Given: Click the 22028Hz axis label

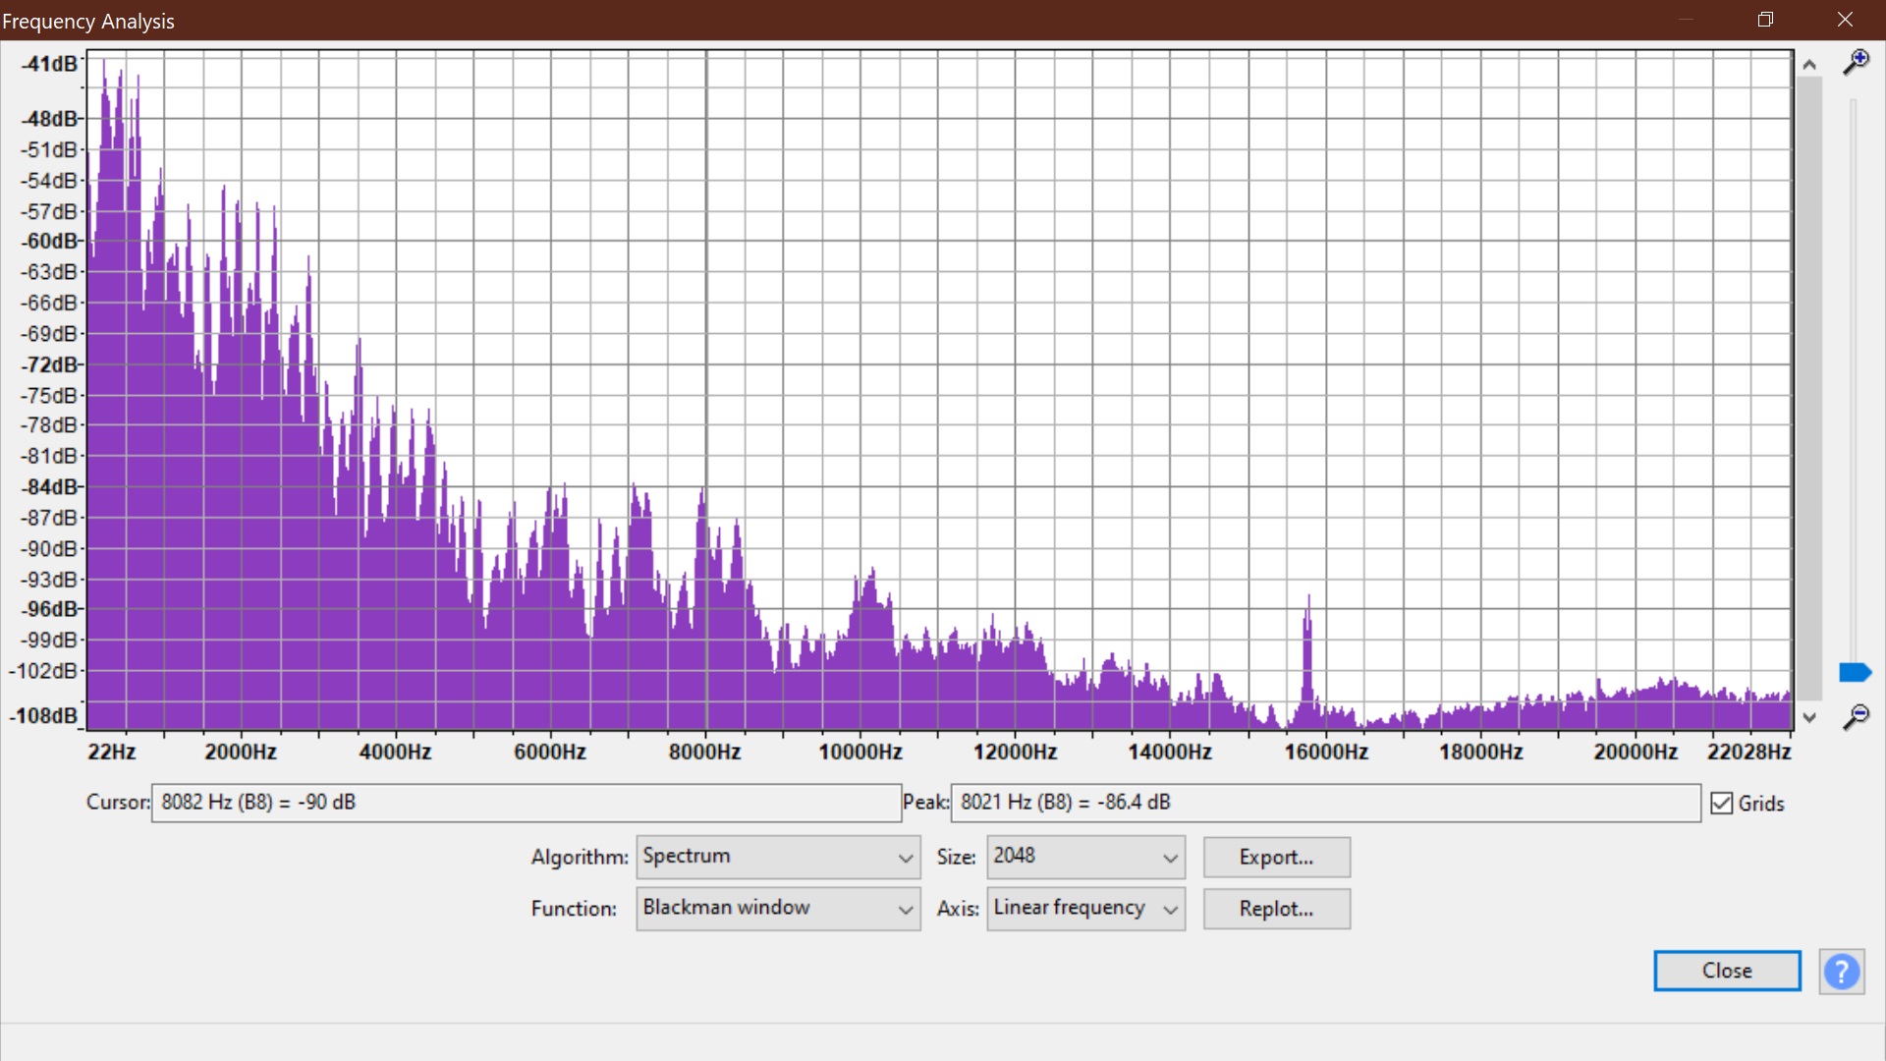Looking at the screenshot, I should point(1748,753).
